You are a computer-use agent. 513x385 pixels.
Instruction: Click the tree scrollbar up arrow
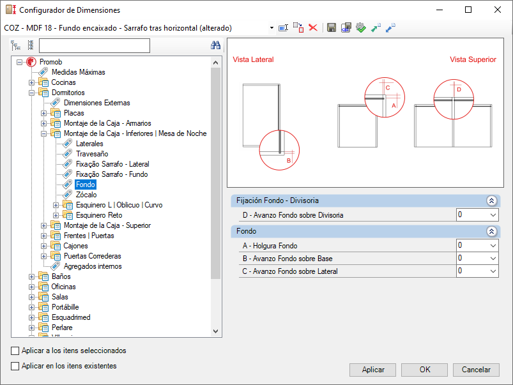point(215,62)
